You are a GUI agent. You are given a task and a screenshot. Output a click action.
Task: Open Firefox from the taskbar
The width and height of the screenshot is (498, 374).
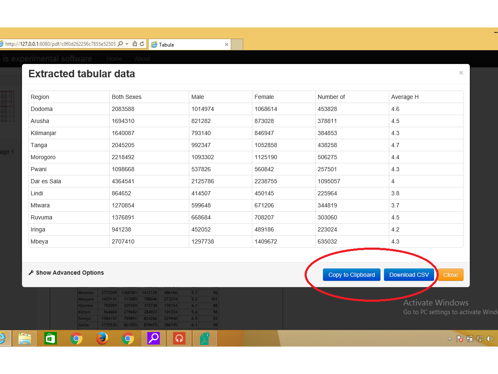point(102,339)
